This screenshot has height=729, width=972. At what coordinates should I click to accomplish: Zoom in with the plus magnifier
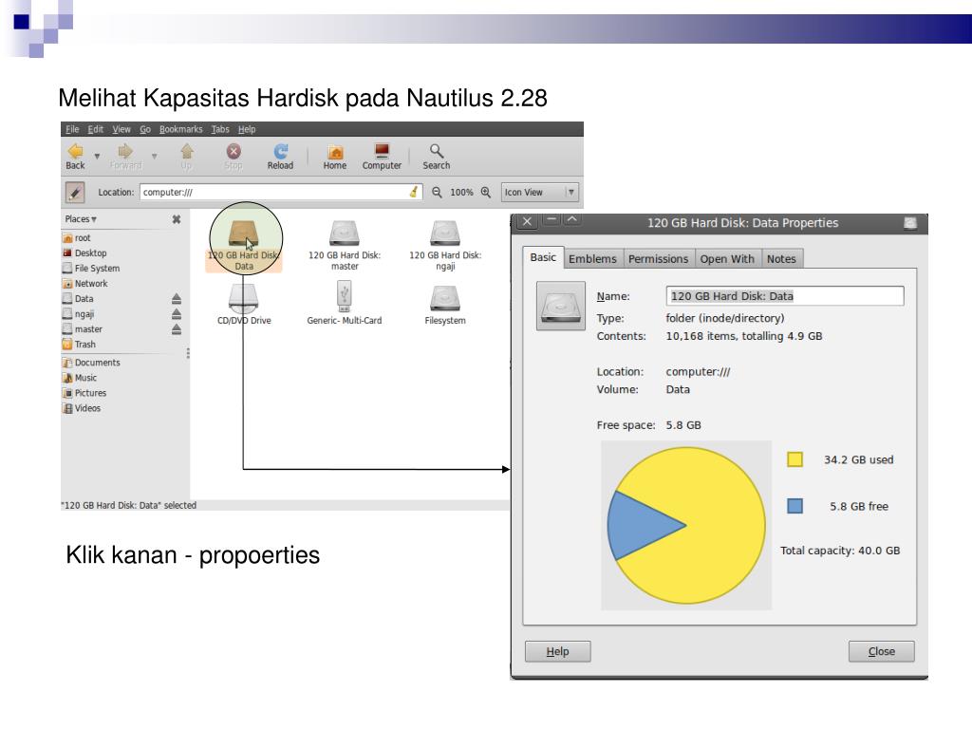[486, 192]
